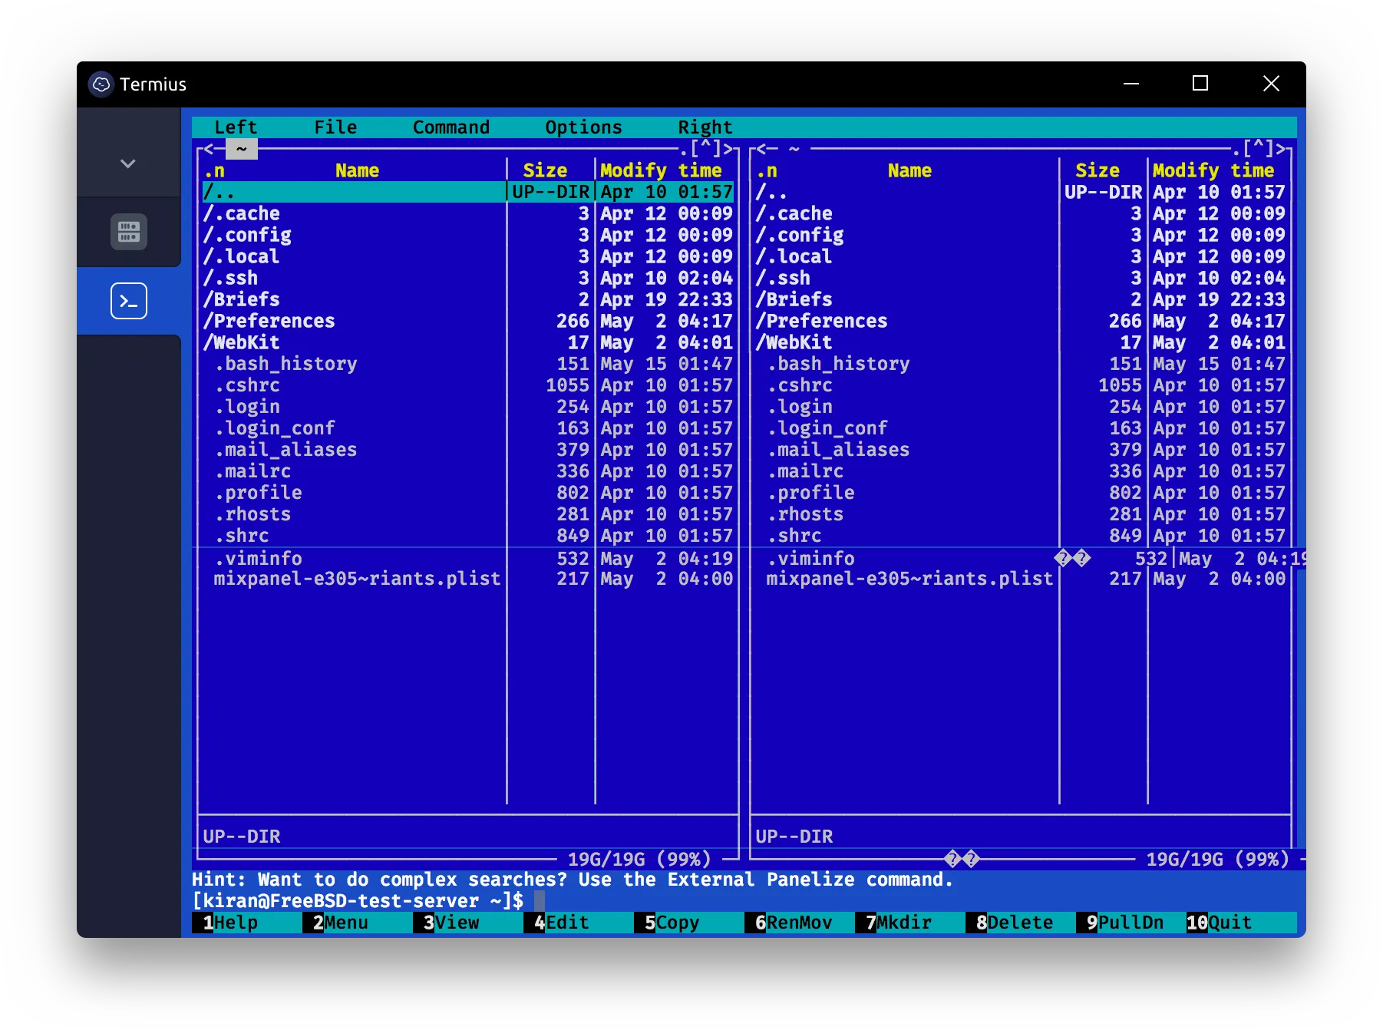Screen dimensions: 1383x1030
Task: Open the Right panel menu
Action: pyautogui.click(x=705, y=127)
